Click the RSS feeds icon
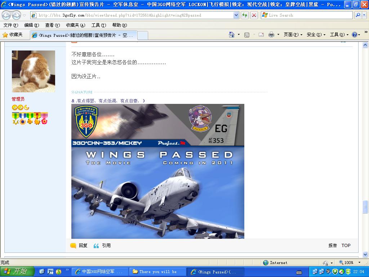Screen dimensions: 369x277 pos(246,35)
